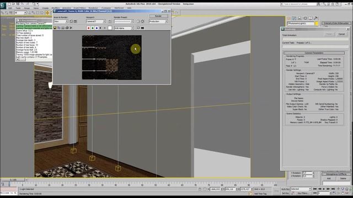This screenshot has height=198, width=353.
Task: Open the Area to Render dropdown
Action: tap(61, 21)
